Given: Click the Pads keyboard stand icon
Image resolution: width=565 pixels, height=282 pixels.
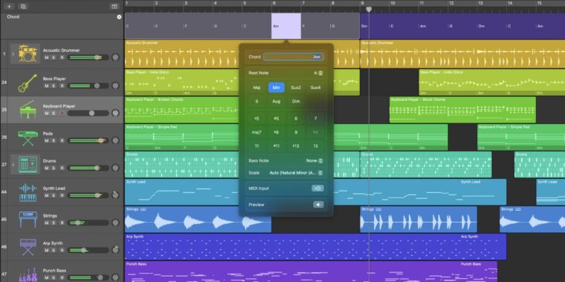Looking at the screenshot, I should pos(28,138).
